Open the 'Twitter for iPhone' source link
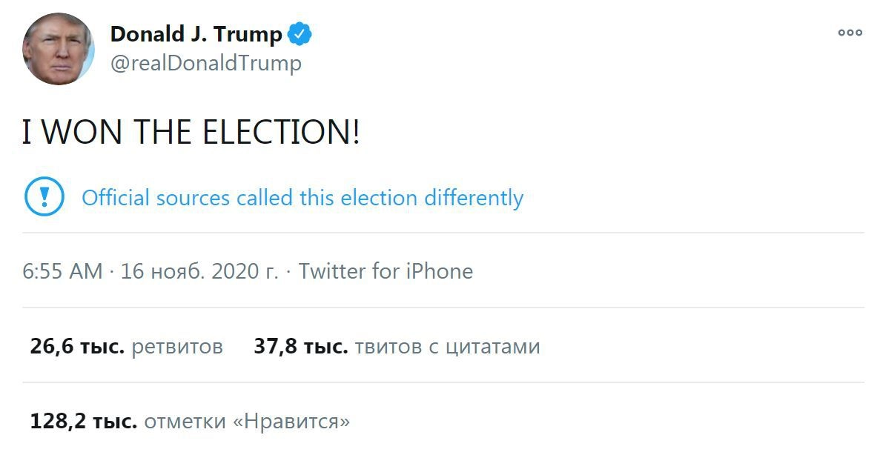880x455 pixels. click(386, 272)
